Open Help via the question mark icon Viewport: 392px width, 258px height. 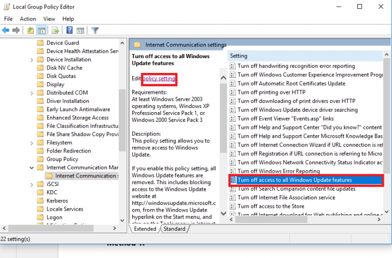pyautogui.click(x=69, y=30)
